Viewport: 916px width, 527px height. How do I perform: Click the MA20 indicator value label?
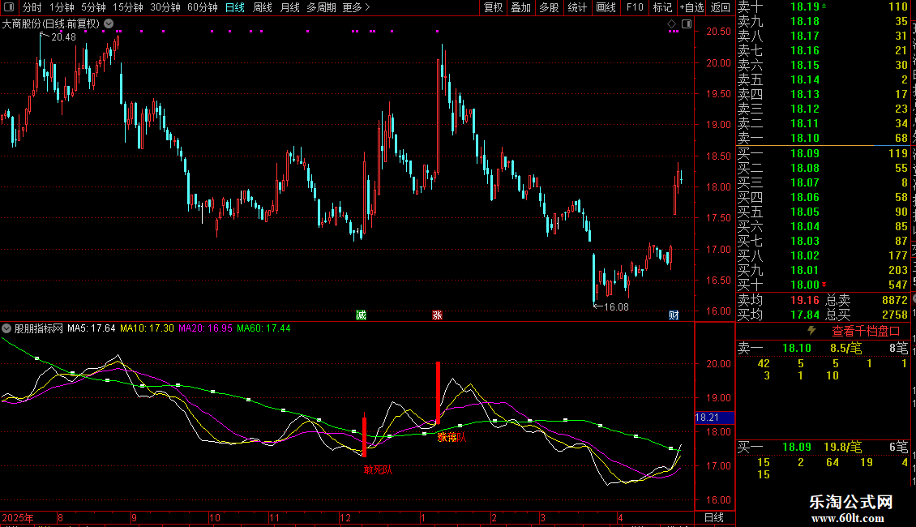click(205, 328)
